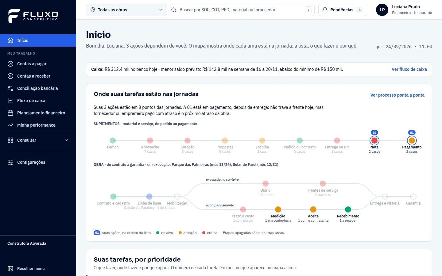Click the Consultar grid icon

point(10,140)
